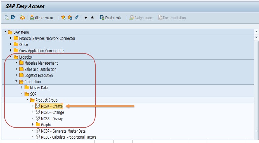Move favorite up arrow icon
This screenshot has width=259, height=143.
(92, 17)
